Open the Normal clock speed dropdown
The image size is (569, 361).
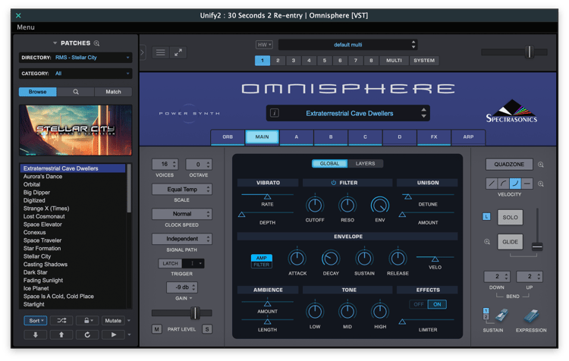pyautogui.click(x=182, y=214)
